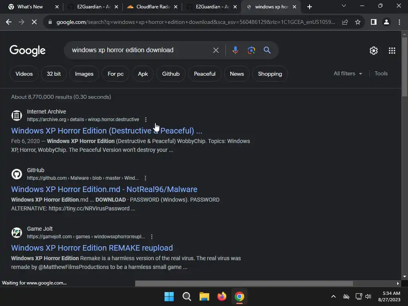408x306 pixels.
Task: Click the archive.org URL breadcrumb
Action: 83,120
